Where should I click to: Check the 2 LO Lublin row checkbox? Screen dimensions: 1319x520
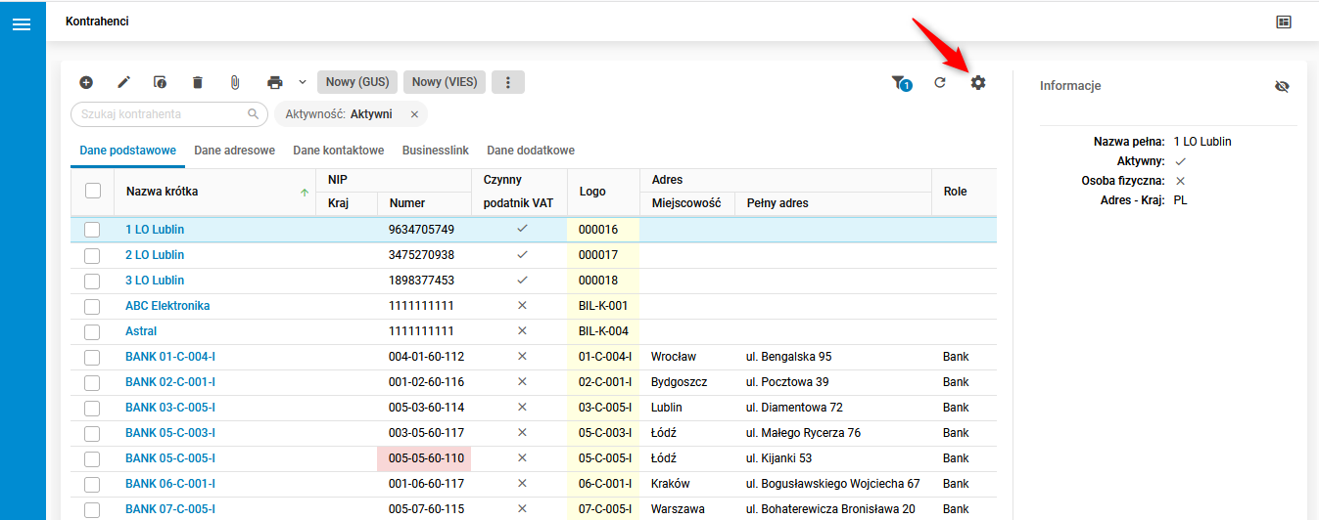(x=92, y=255)
